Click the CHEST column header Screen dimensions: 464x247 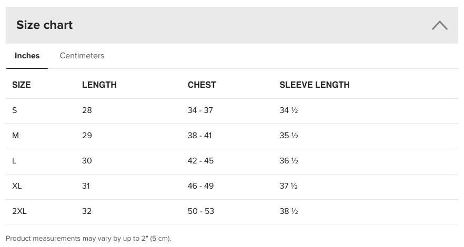pyautogui.click(x=202, y=85)
